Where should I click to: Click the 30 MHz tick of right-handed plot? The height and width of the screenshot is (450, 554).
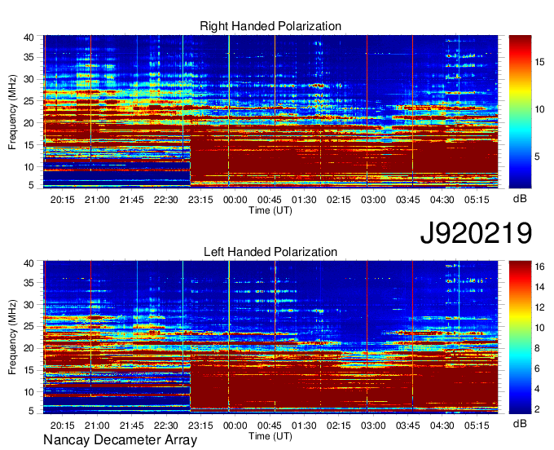(29, 79)
